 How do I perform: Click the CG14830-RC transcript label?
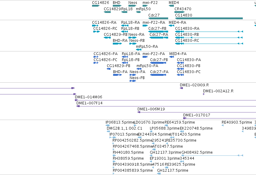[187, 41]
